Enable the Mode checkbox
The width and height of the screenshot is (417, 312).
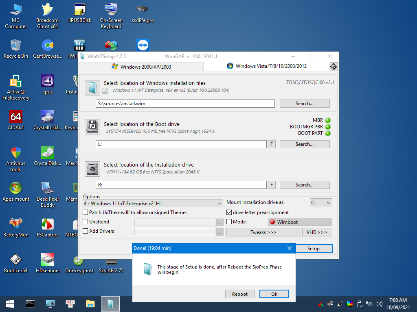229,221
